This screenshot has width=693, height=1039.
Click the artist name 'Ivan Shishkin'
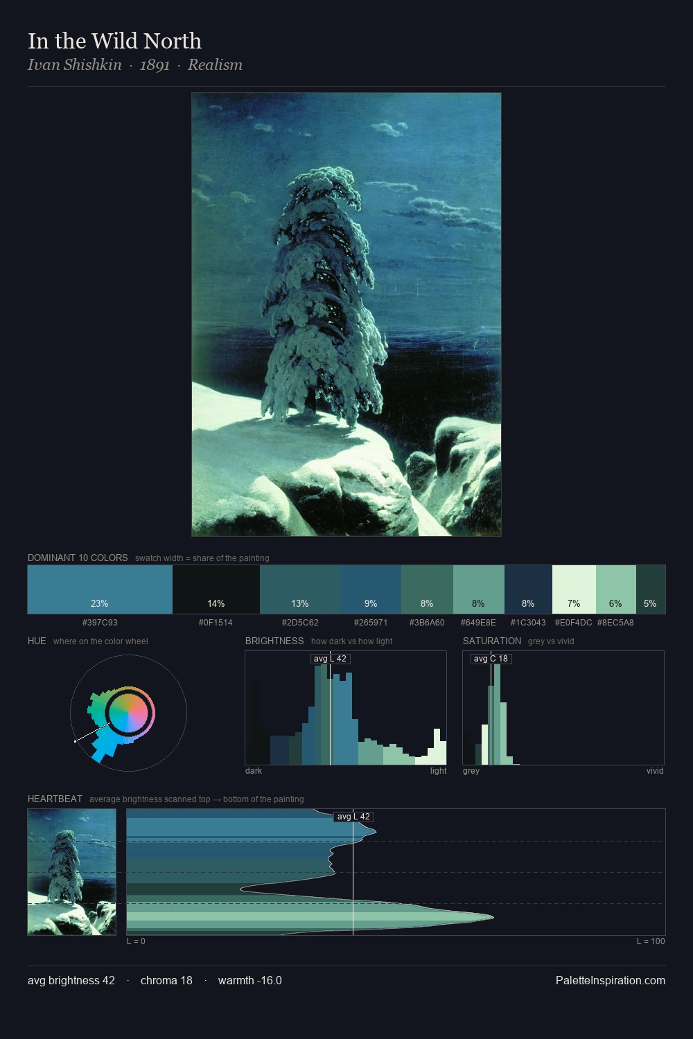click(x=75, y=65)
